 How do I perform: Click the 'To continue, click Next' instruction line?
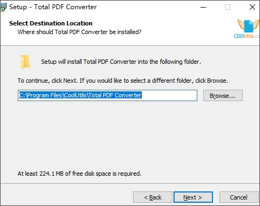pyautogui.click(x=123, y=81)
